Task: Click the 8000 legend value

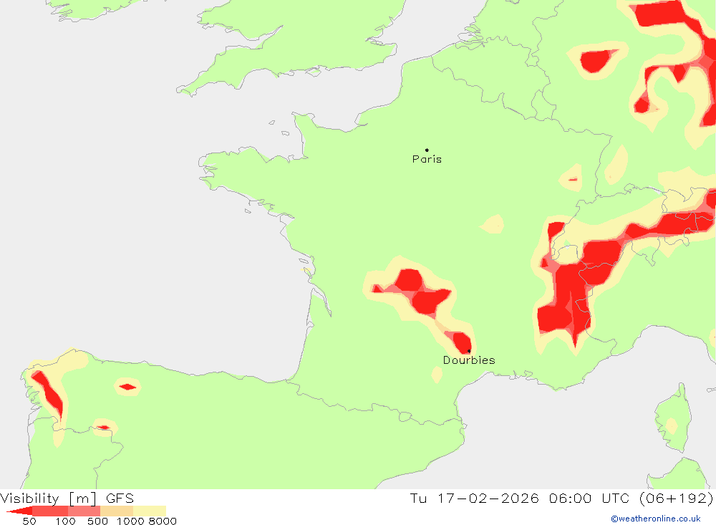Action: point(163,521)
